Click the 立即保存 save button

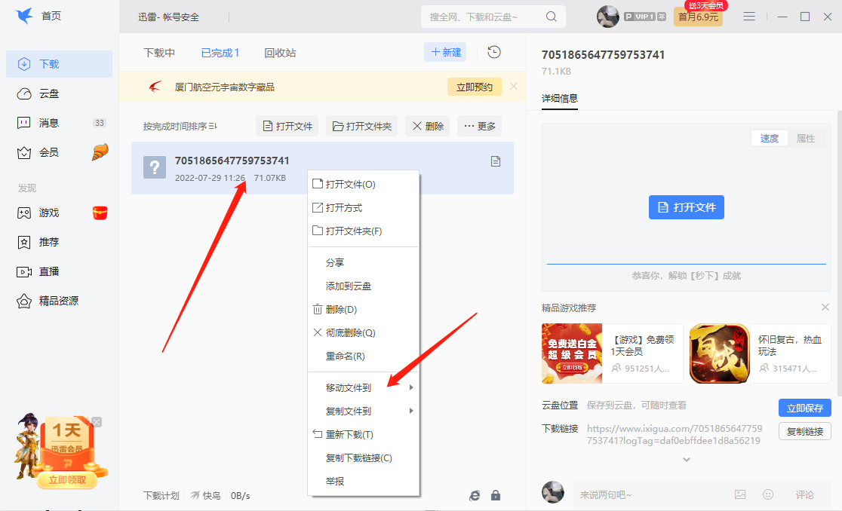(804, 407)
